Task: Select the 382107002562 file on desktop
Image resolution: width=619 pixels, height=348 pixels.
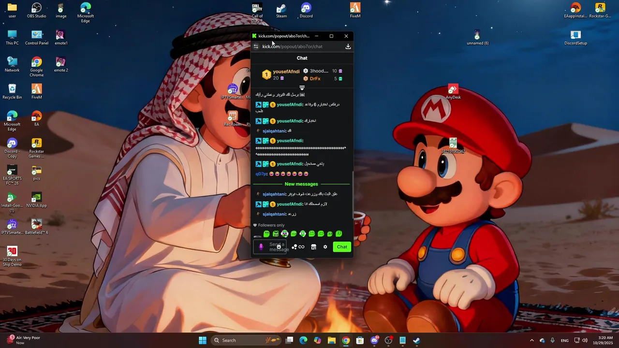Action: coord(453,145)
